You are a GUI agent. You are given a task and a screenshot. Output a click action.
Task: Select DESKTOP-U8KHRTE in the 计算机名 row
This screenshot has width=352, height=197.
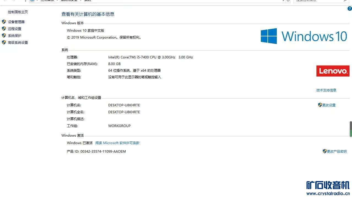(x=124, y=105)
